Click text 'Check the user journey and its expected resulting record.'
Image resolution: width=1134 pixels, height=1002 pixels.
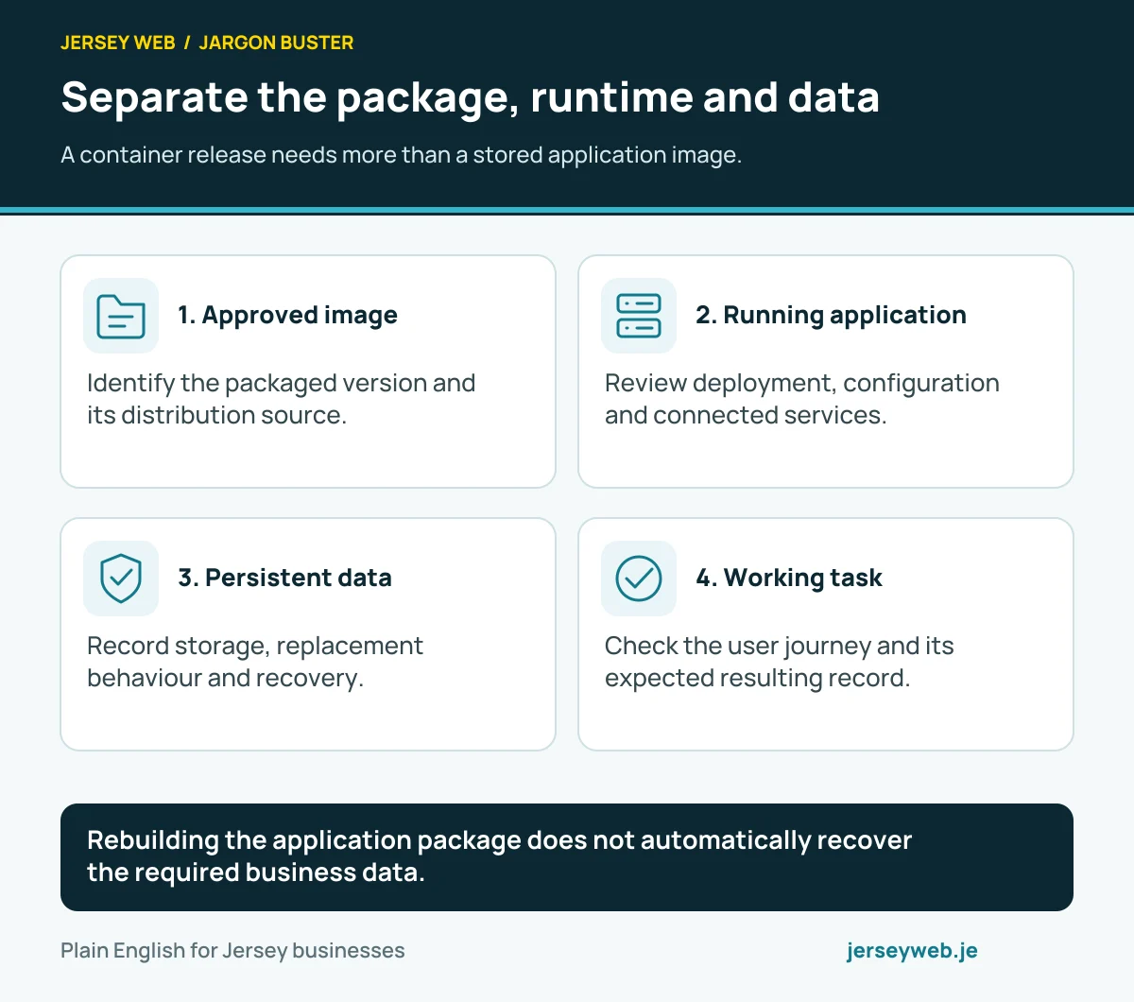(779, 662)
